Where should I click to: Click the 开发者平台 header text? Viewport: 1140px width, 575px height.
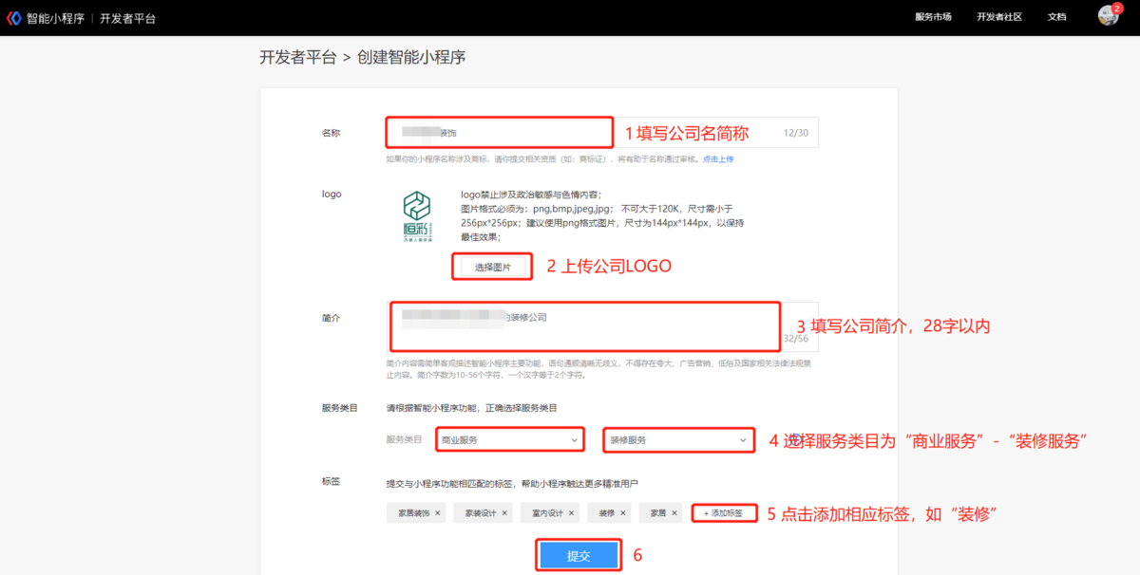point(127,18)
